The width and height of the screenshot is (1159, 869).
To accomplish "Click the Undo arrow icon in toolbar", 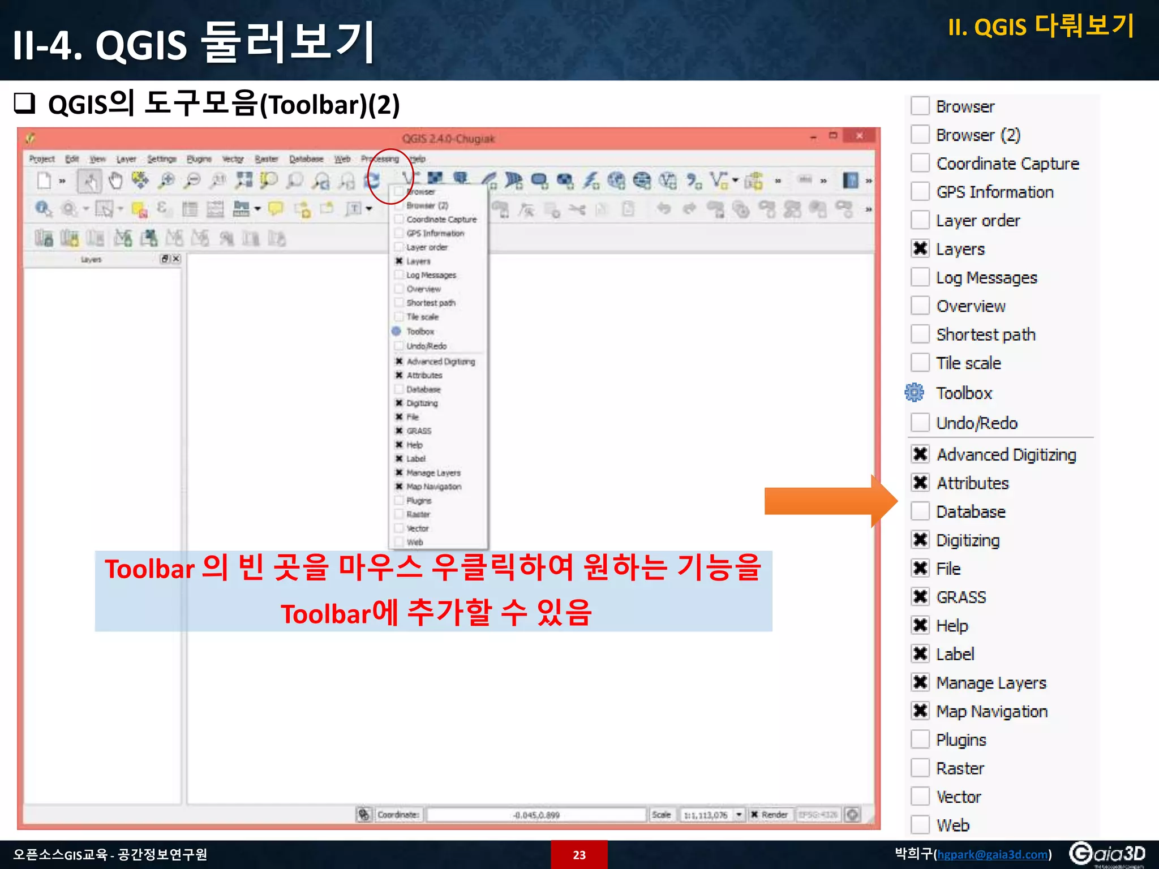I will tap(664, 209).
